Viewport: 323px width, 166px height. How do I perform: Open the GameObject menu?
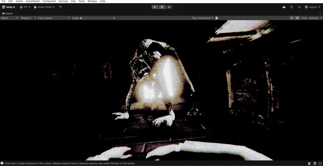[33, 1]
